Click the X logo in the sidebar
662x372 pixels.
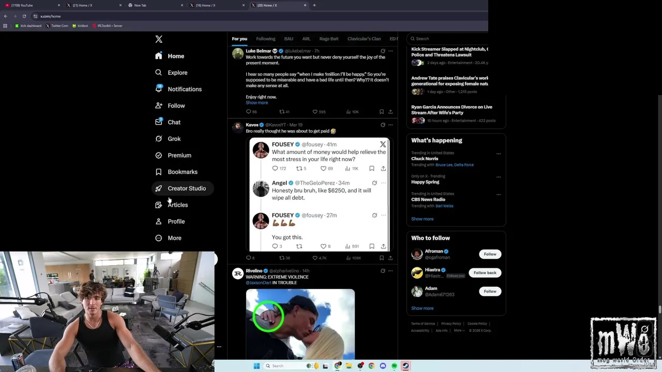click(159, 39)
